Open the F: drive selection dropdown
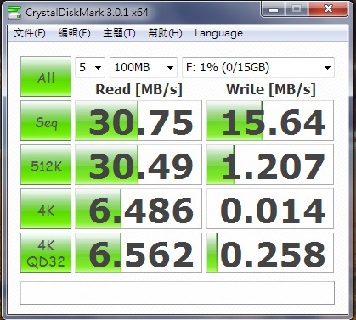The image size is (356, 320). point(258,67)
